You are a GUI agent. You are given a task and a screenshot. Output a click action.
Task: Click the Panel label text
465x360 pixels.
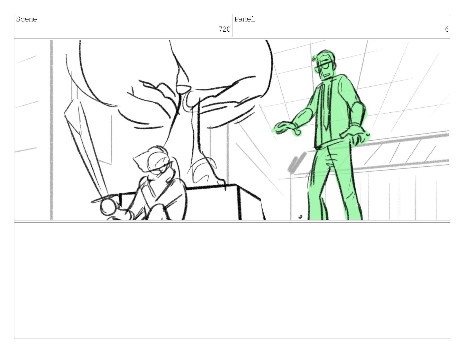pos(244,19)
